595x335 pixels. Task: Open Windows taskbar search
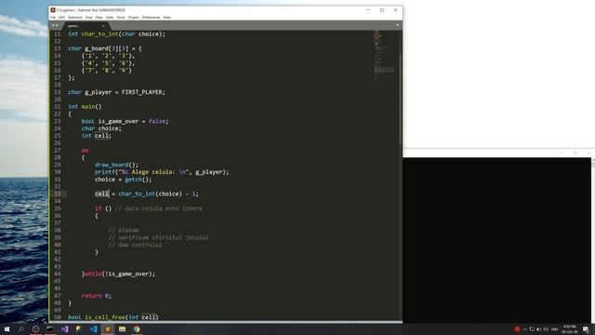click(20, 329)
